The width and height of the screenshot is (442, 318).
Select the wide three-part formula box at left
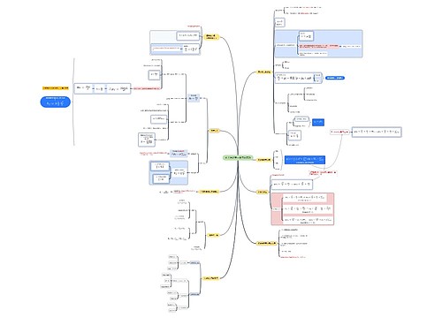[x=103, y=88]
